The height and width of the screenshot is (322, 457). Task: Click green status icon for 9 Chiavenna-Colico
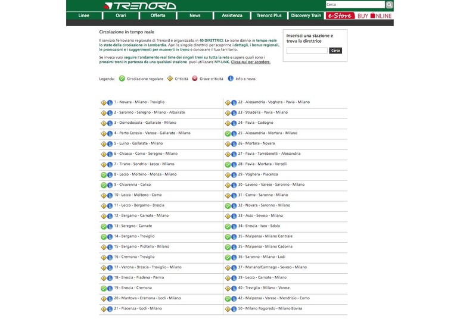[x=104, y=186]
